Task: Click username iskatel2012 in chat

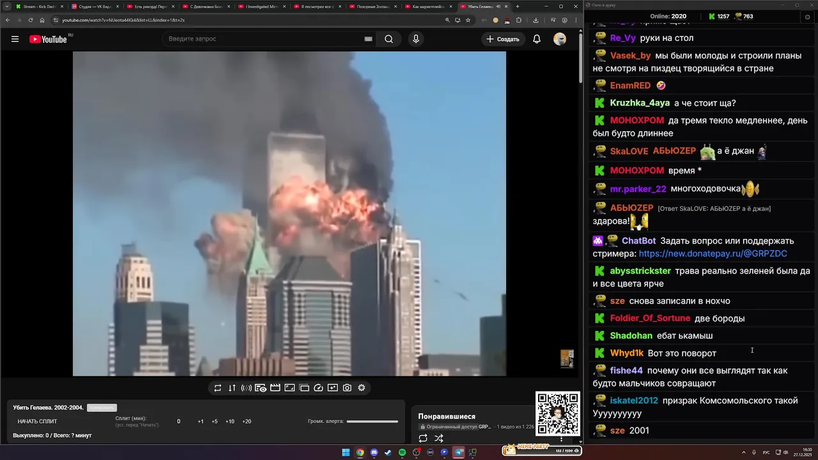Action: pos(634,401)
